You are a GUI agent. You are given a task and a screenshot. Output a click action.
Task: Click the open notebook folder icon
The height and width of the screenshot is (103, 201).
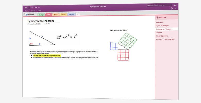tap(26, 7)
